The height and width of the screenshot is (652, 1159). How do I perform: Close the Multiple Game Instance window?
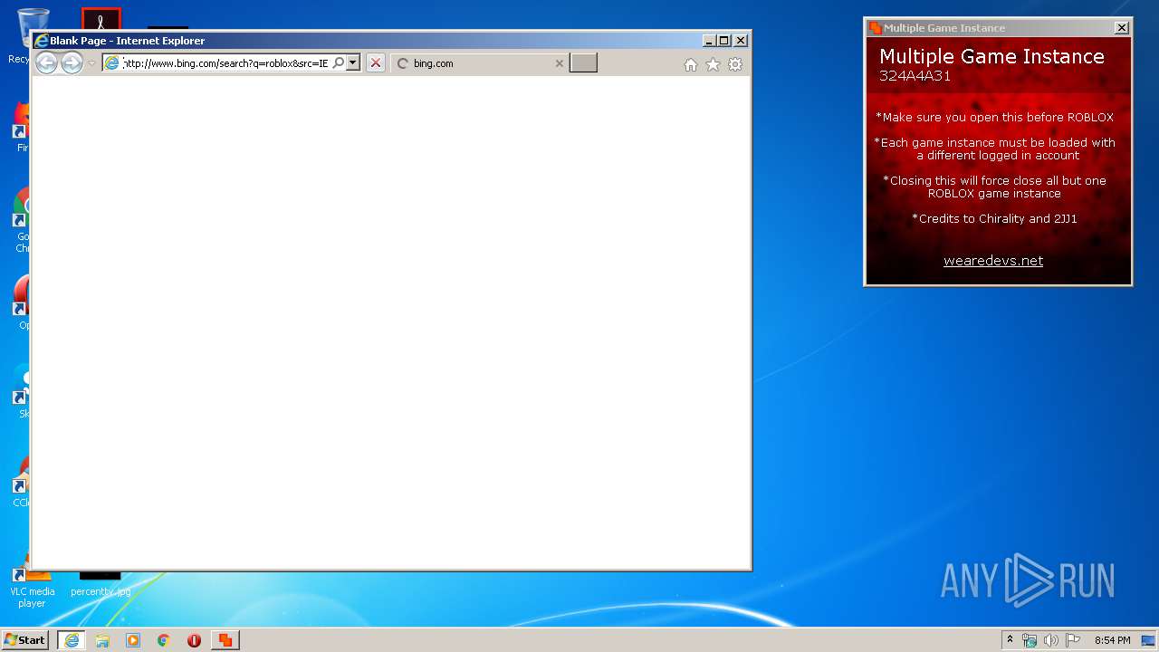click(x=1122, y=27)
